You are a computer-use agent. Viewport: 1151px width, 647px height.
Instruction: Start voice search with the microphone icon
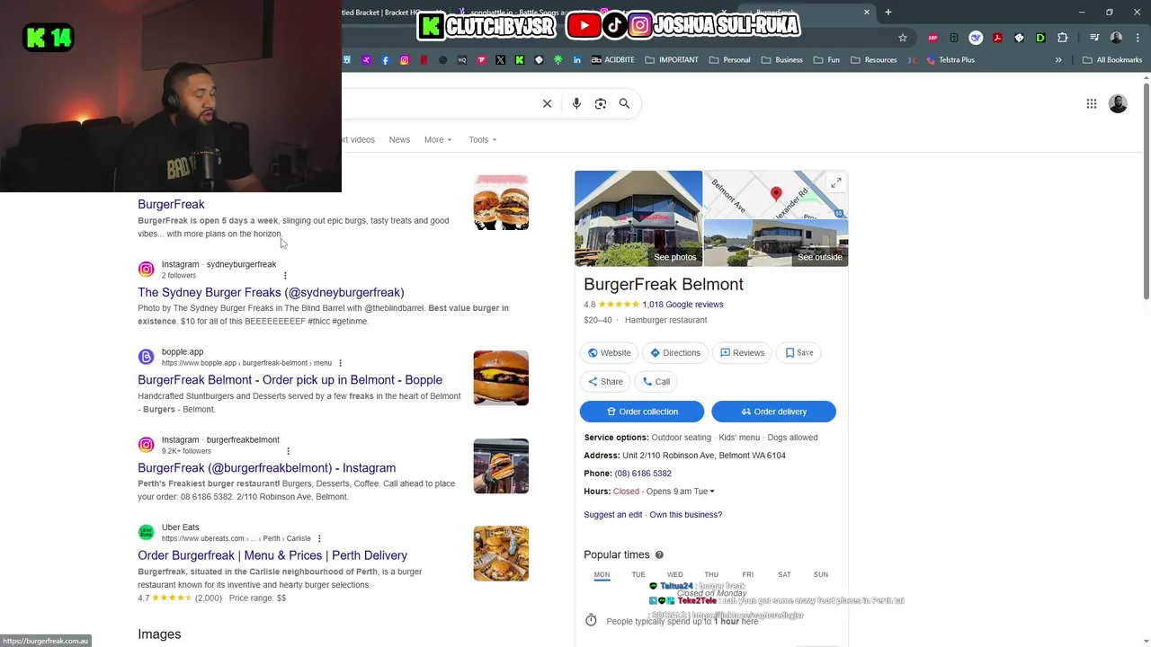coord(576,103)
